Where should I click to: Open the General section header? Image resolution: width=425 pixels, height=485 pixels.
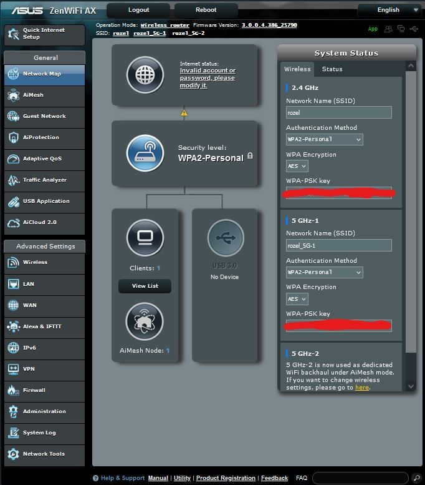click(45, 57)
